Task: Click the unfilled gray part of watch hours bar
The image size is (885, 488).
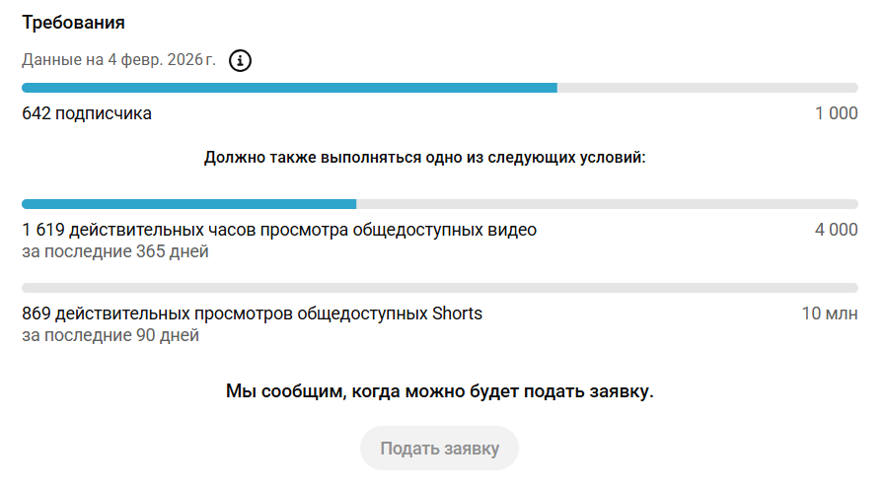Action: click(x=607, y=204)
